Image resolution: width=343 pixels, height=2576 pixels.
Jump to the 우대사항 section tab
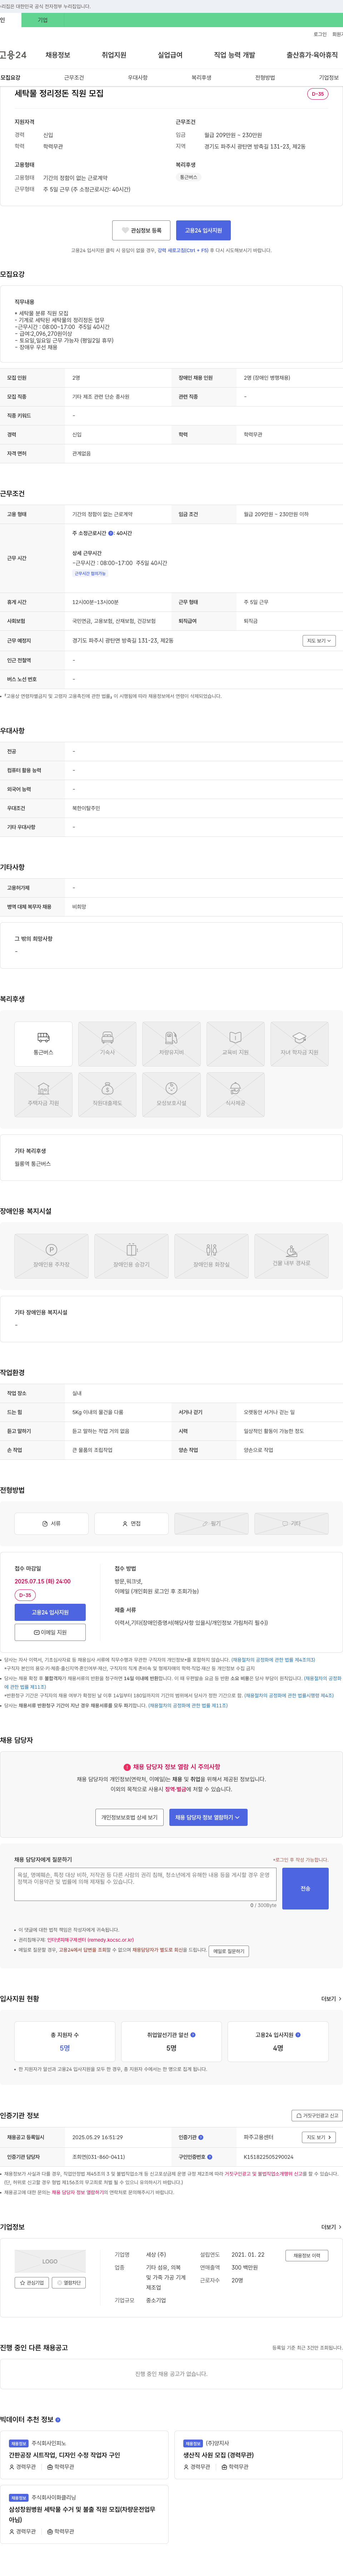138,77
